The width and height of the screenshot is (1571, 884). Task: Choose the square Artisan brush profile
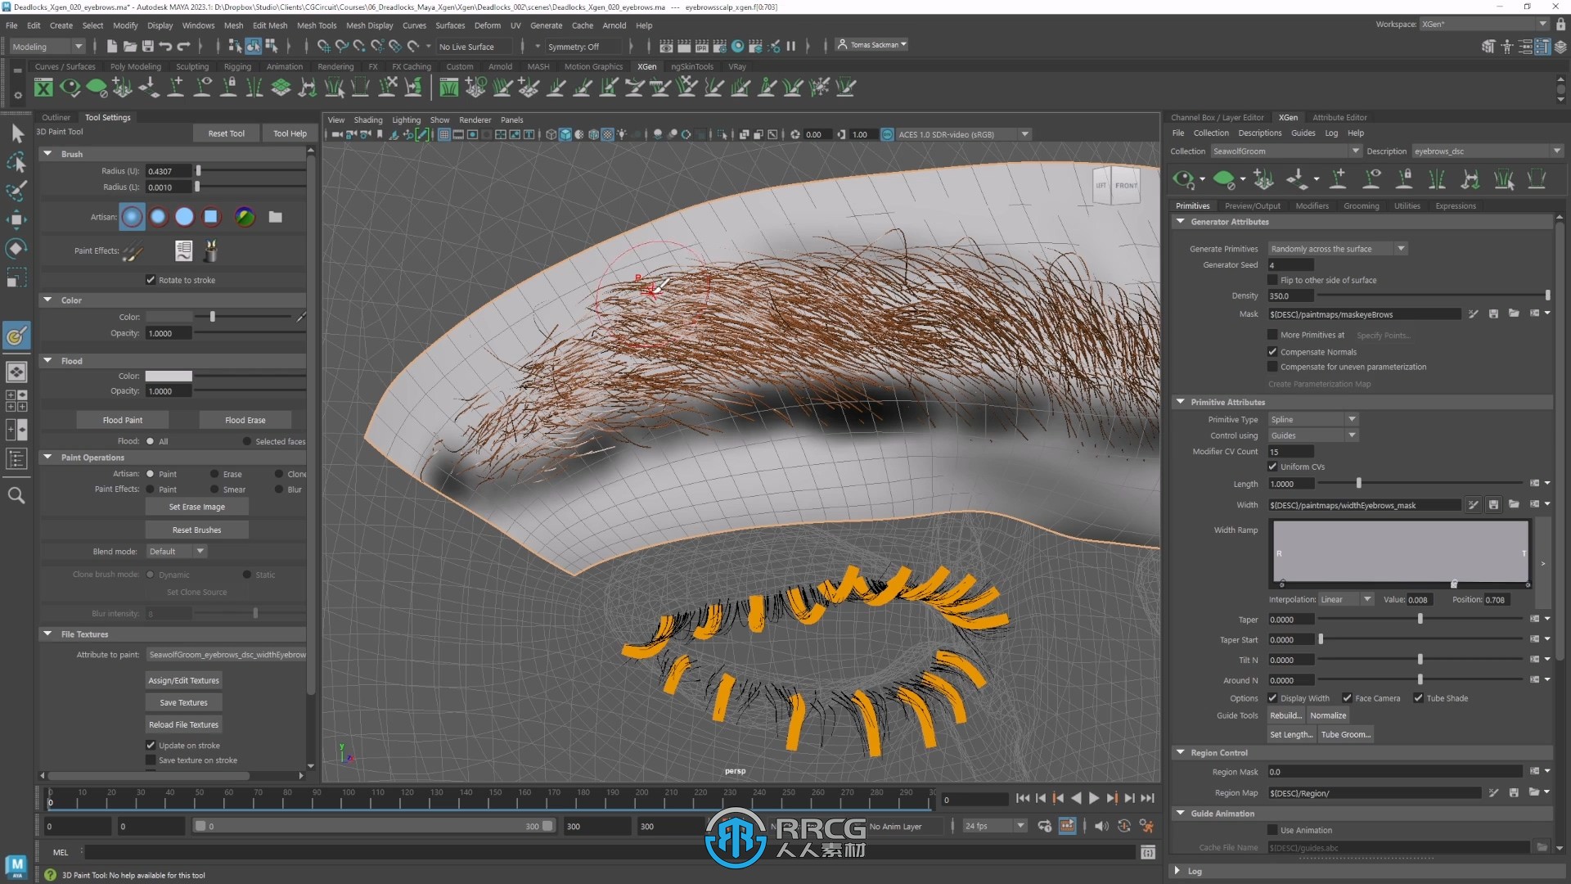click(211, 217)
